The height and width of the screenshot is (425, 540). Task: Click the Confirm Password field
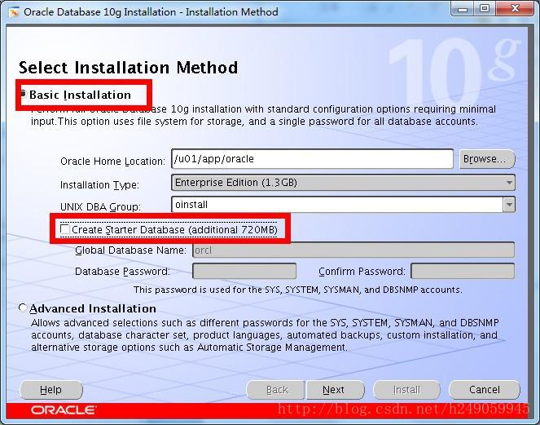(463, 271)
